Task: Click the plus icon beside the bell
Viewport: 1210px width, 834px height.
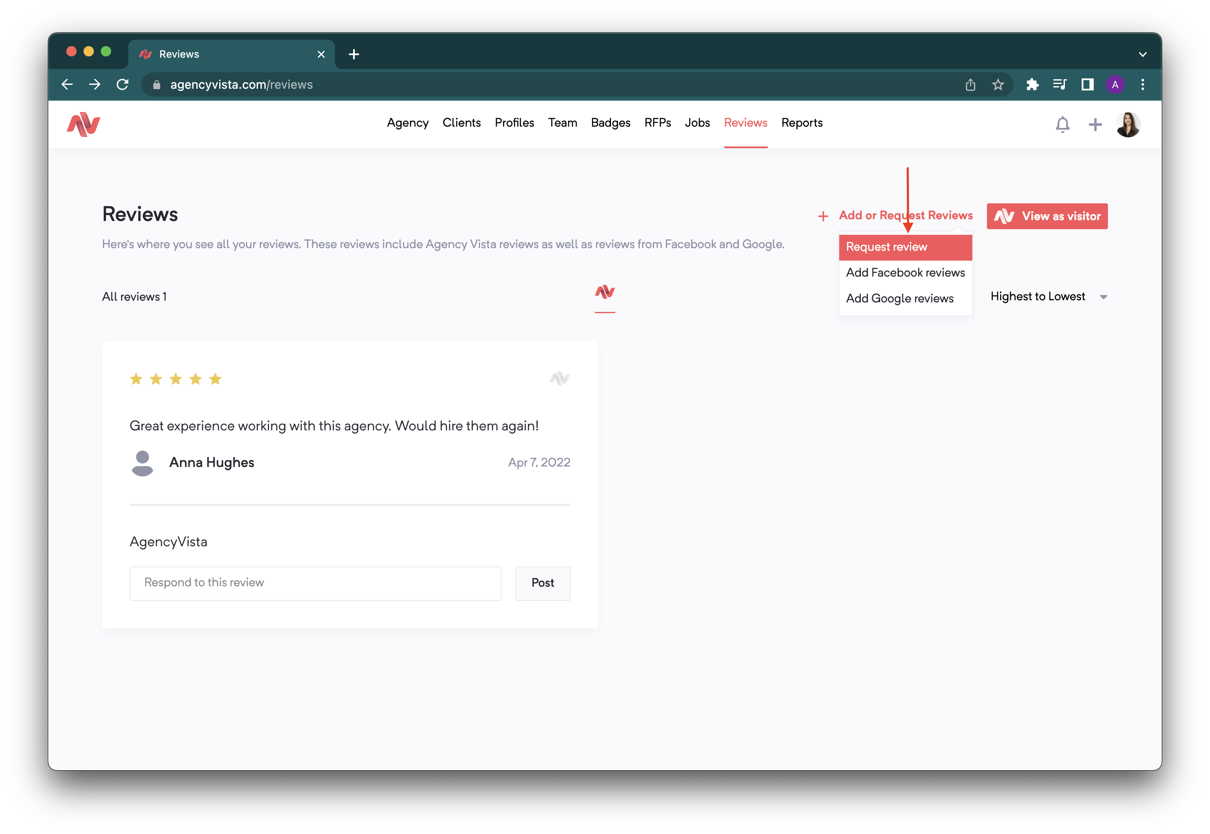Action: [x=1095, y=124]
